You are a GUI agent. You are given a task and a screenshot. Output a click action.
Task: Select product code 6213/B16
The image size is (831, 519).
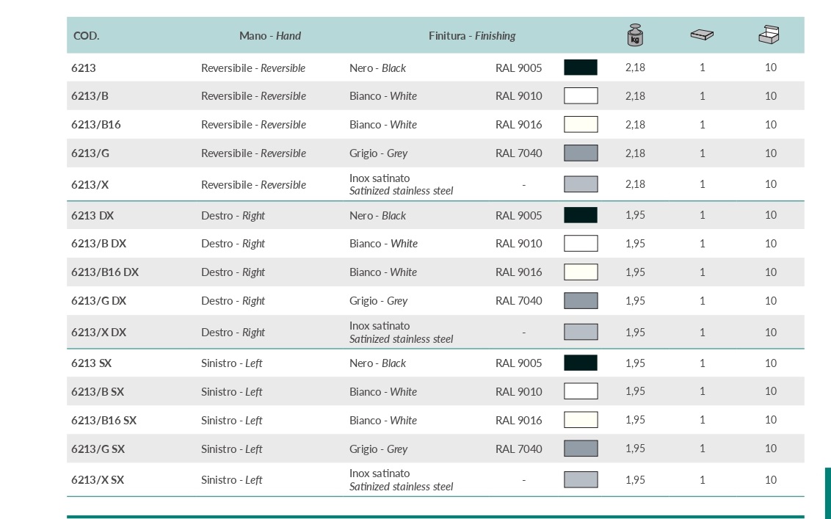pyautogui.click(x=96, y=125)
